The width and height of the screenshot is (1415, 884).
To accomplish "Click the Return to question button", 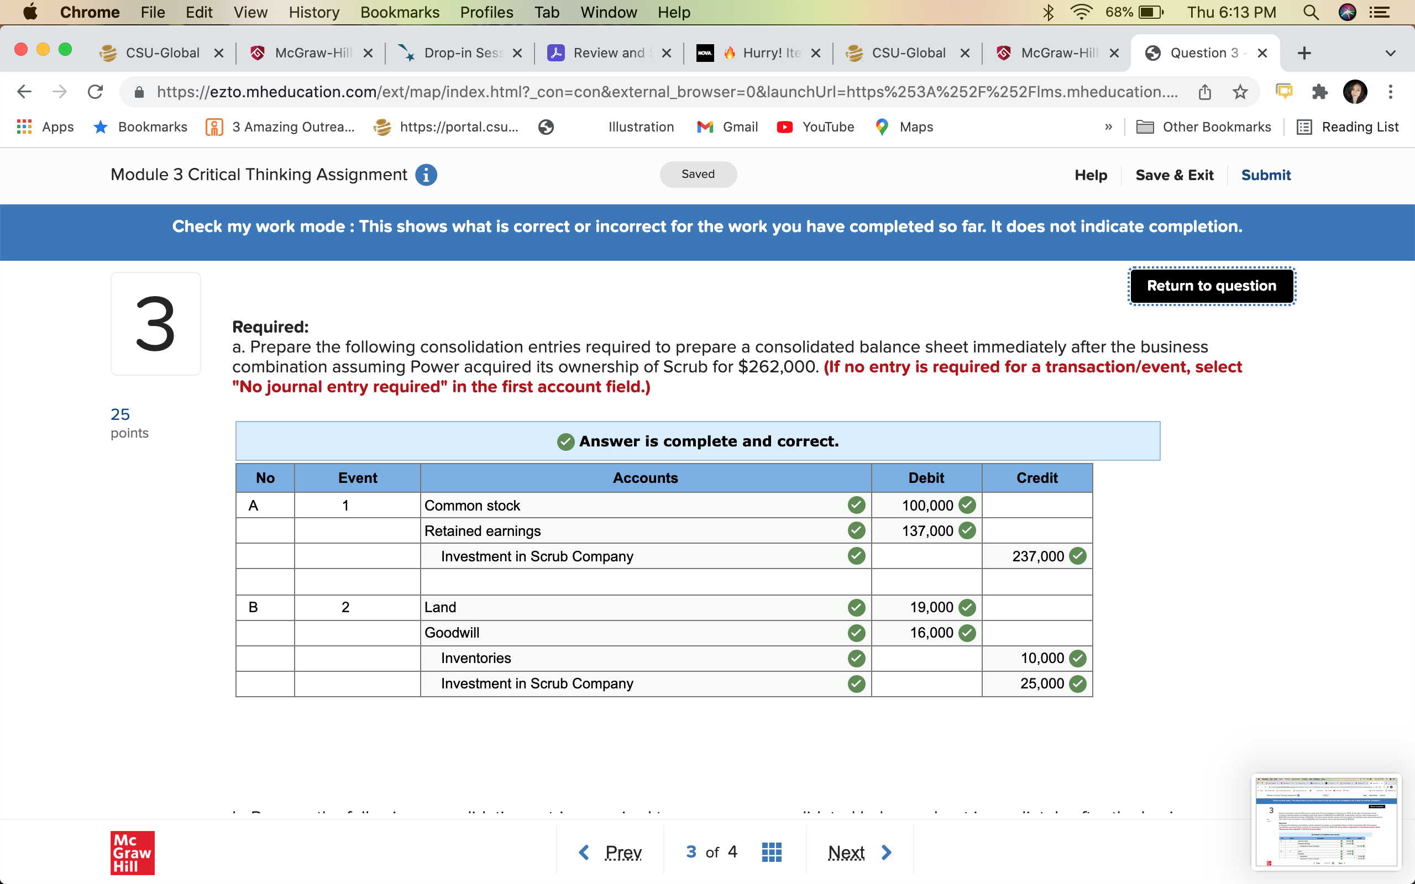I will coord(1211,286).
